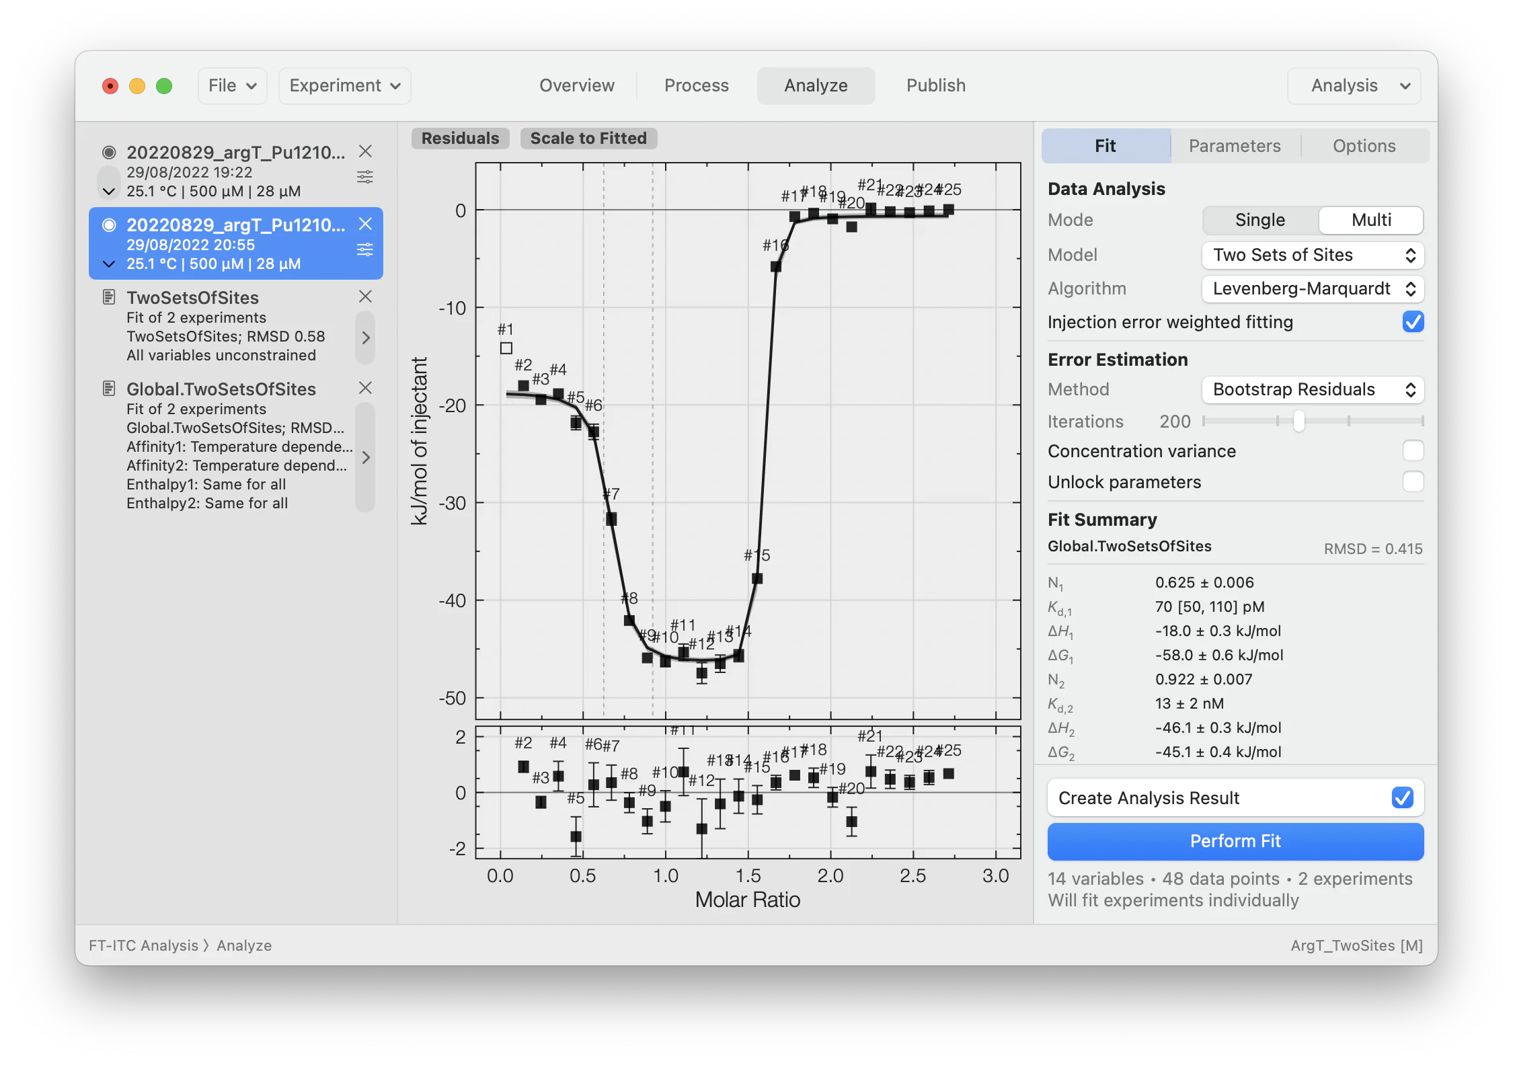Click the RMSD = 0.415 text
The width and height of the screenshot is (1513, 1065).
pyautogui.click(x=1373, y=549)
